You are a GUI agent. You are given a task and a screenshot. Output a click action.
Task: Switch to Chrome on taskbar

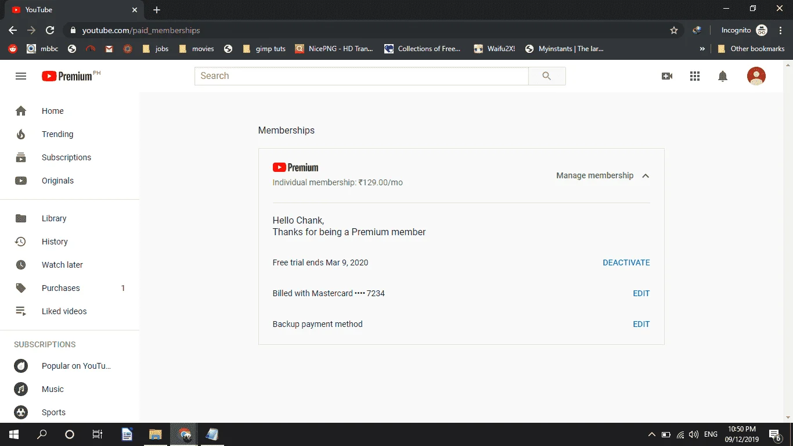pyautogui.click(x=184, y=434)
